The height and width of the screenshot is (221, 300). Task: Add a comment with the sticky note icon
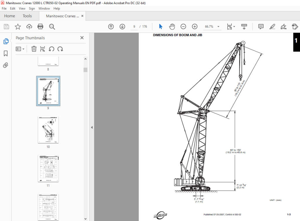[x=261, y=27]
